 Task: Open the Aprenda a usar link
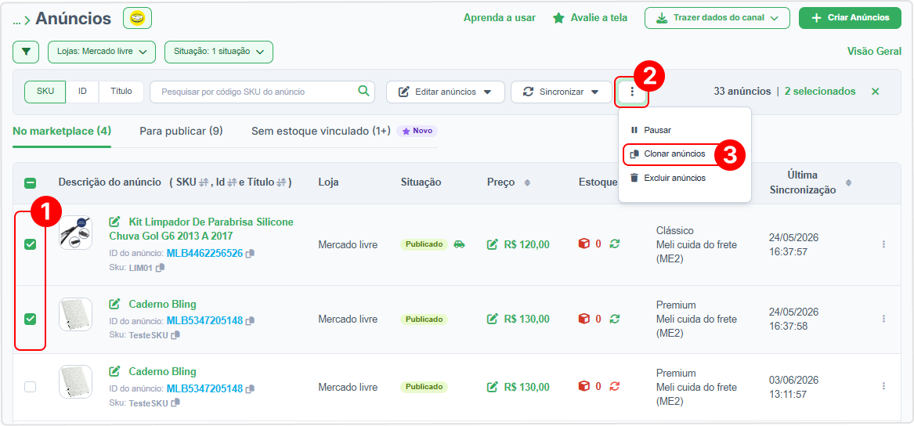tap(500, 18)
